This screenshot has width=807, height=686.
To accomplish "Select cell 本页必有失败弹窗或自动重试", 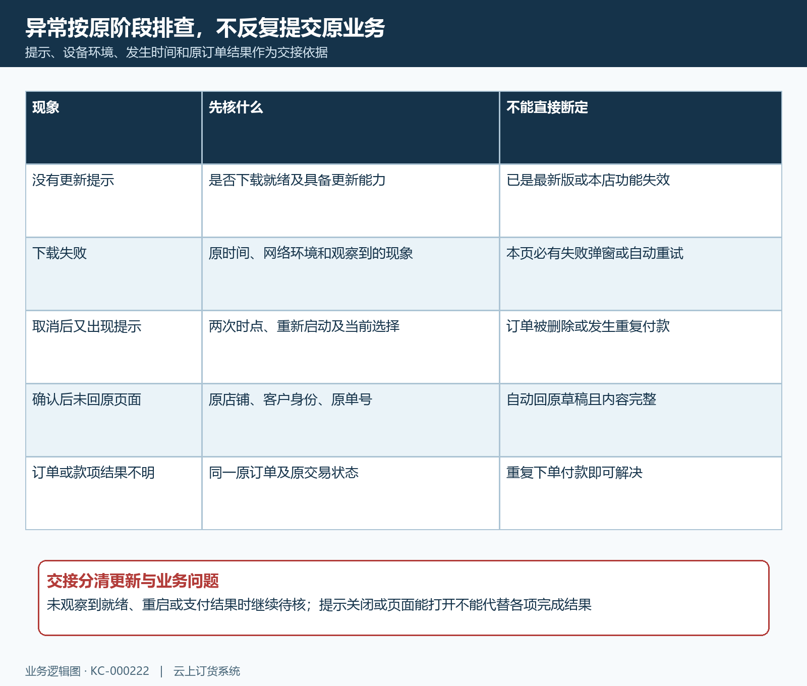I will [641, 274].
